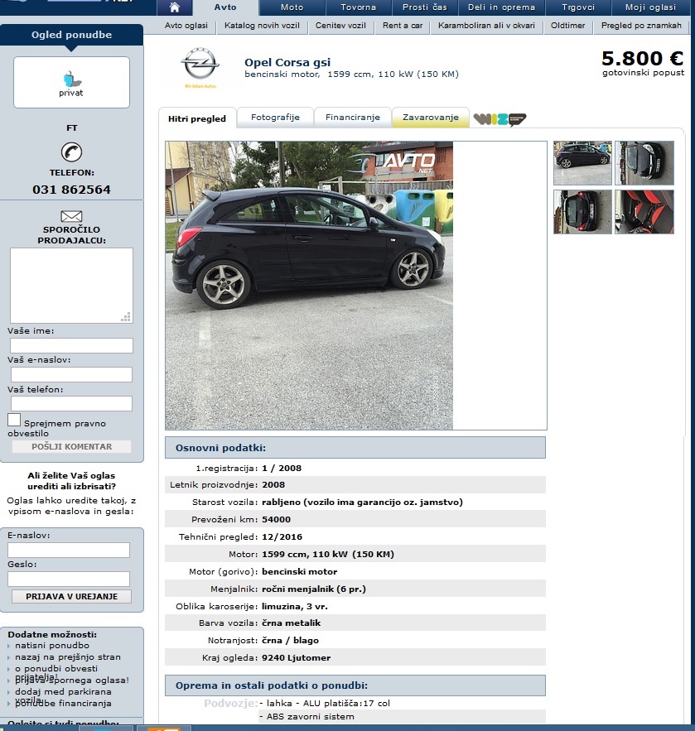Screen dimensions: 695x731
Task: Open the Trgovci tab
Action: (578, 7)
